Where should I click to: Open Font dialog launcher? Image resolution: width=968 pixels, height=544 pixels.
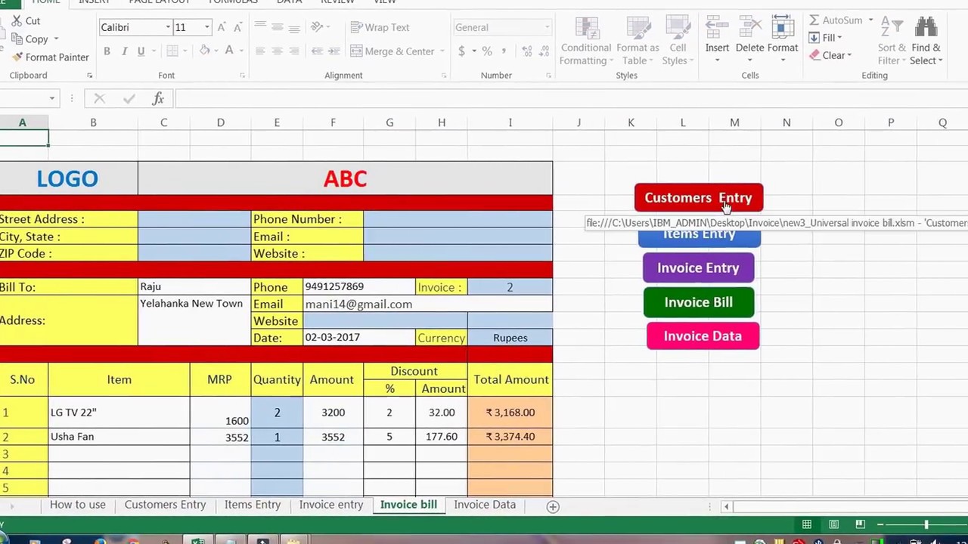click(242, 76)
